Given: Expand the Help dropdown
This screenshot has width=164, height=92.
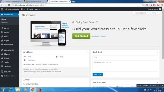Looking at the screenshot, I should click(x=155, y=13).
